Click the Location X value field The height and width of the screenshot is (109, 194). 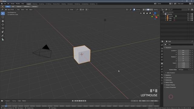[x=183, y=51]
